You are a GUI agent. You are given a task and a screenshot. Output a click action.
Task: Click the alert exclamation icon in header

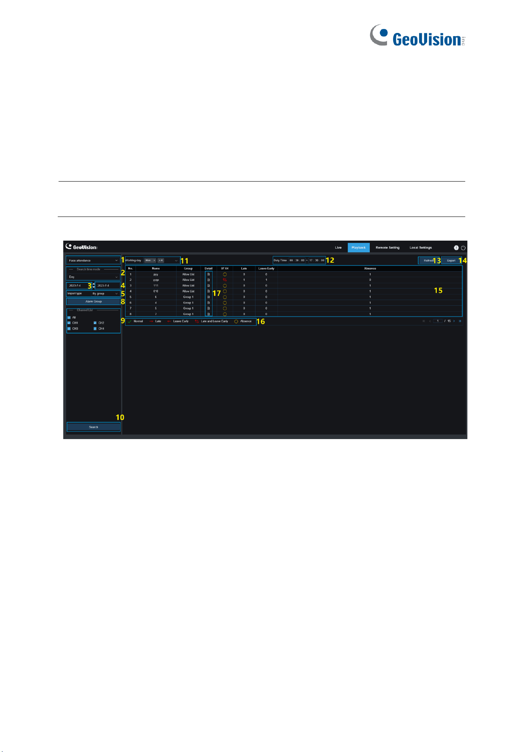tap(456, 248)
